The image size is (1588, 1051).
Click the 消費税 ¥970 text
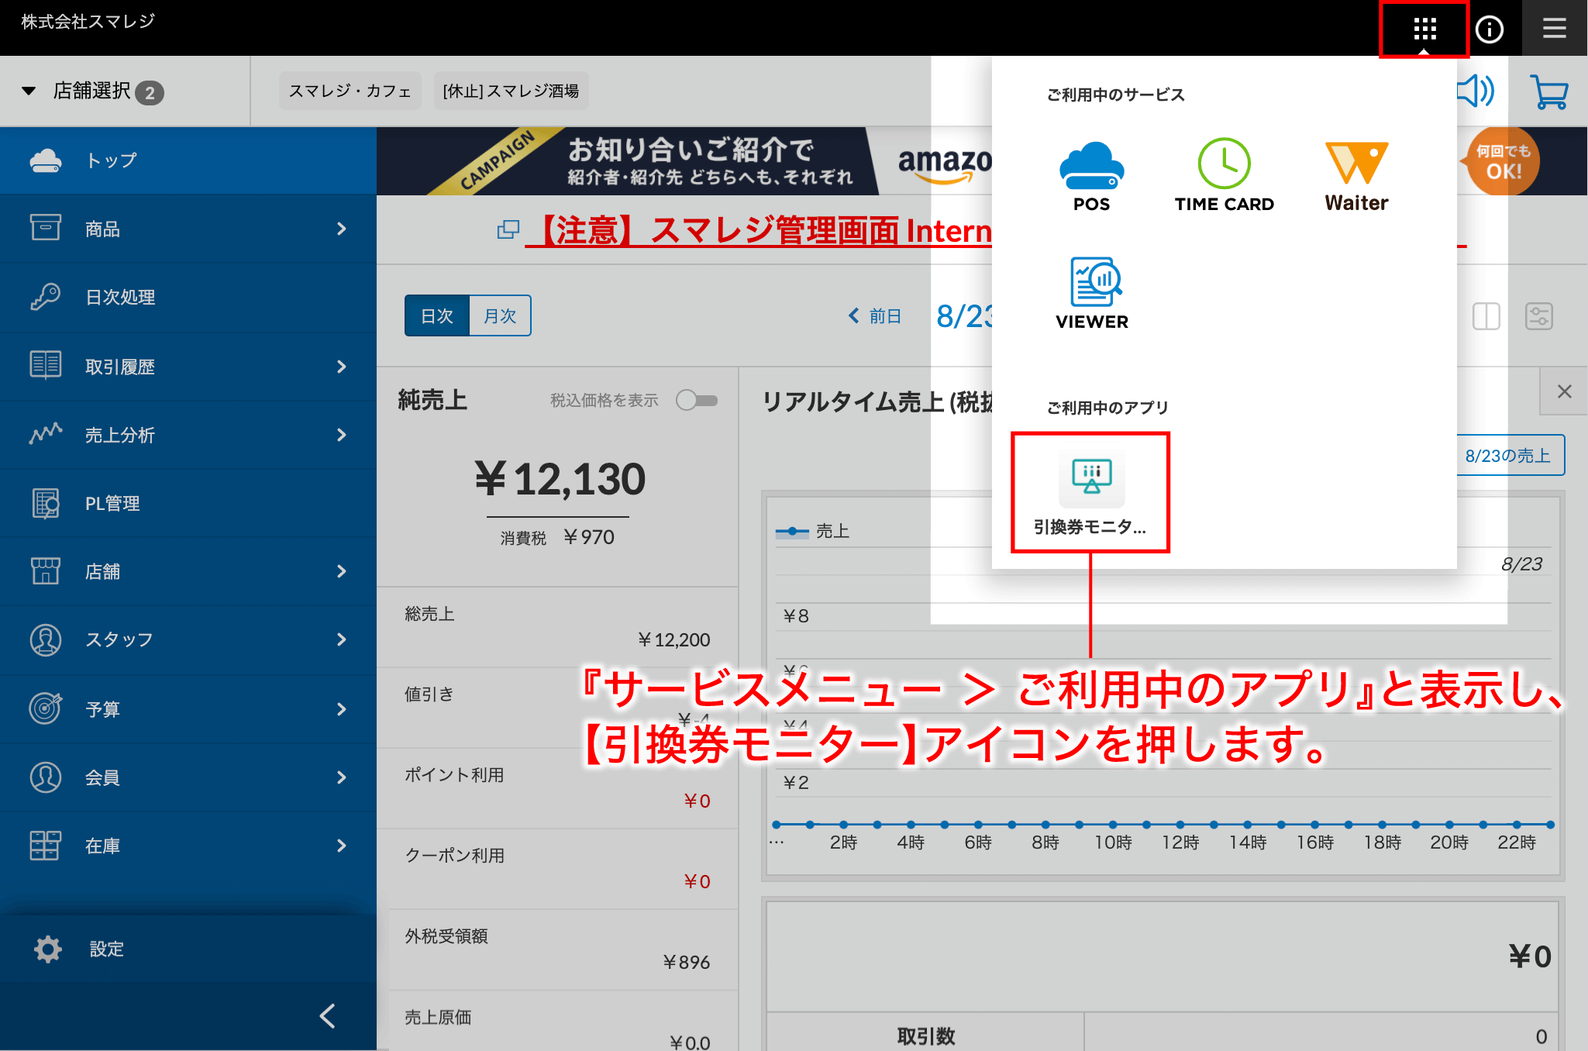557,537
